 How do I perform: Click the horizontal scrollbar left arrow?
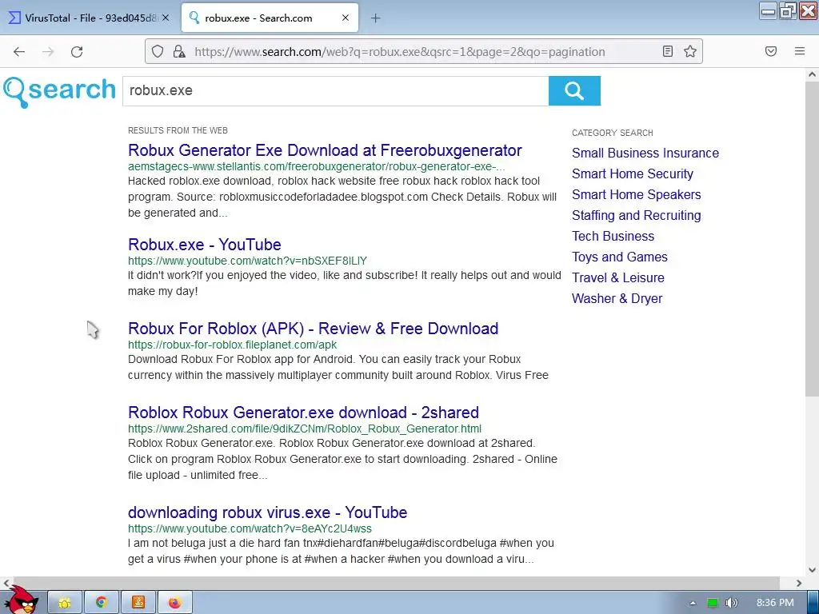coord(6,583)
